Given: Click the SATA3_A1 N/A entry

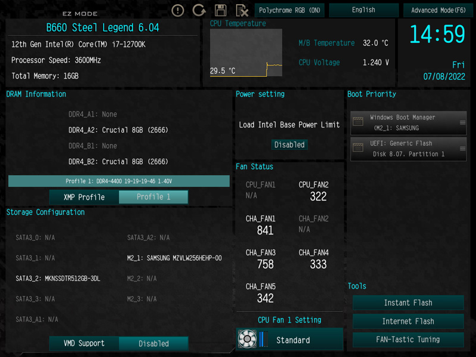Looking at the screenshot, I should pos(37,320).
